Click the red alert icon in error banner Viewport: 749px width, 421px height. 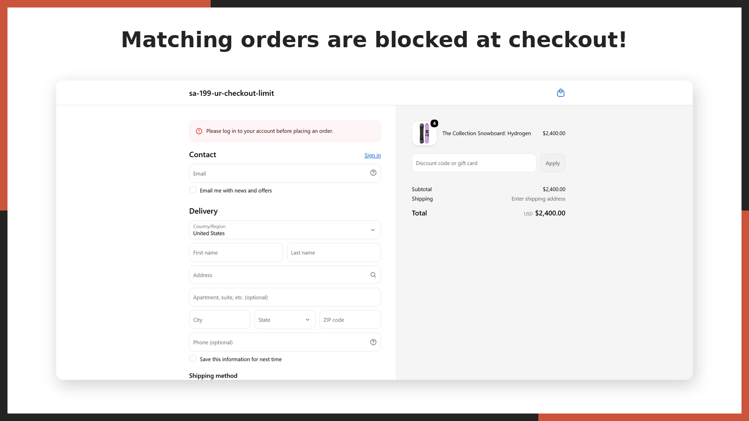(x=199, y=131)
